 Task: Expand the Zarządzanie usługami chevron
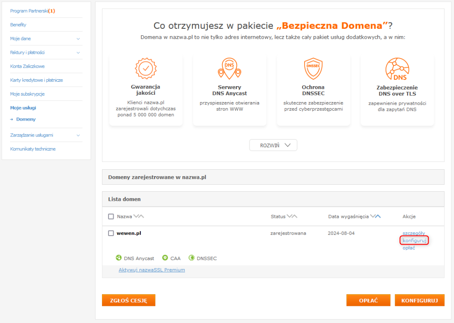pos(78,135)
